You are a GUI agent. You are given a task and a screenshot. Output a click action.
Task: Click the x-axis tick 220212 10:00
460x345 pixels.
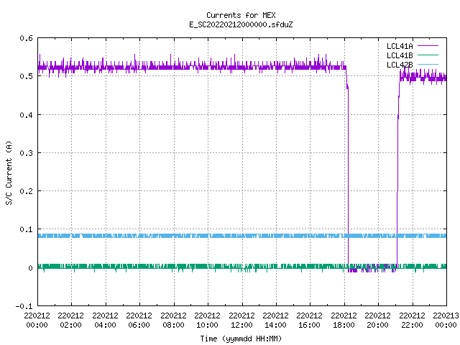click(x=208, y=320)
